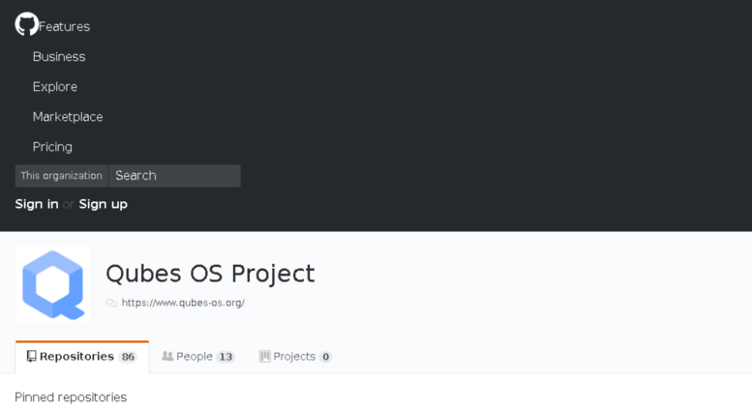Click the link chain icon beside URL
Viewport: 752px width, 409px height.
point(111,303)
